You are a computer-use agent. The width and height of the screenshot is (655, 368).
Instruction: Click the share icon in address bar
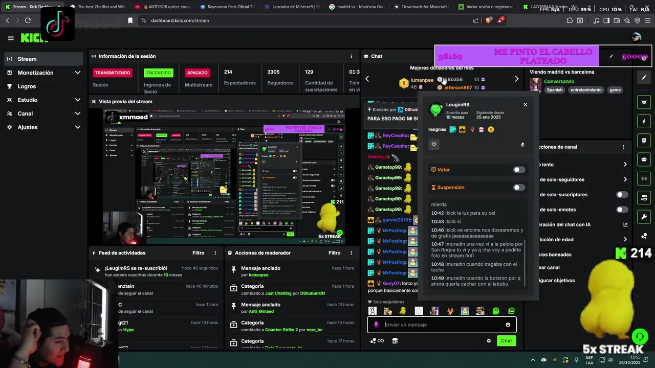pos(476,20)
